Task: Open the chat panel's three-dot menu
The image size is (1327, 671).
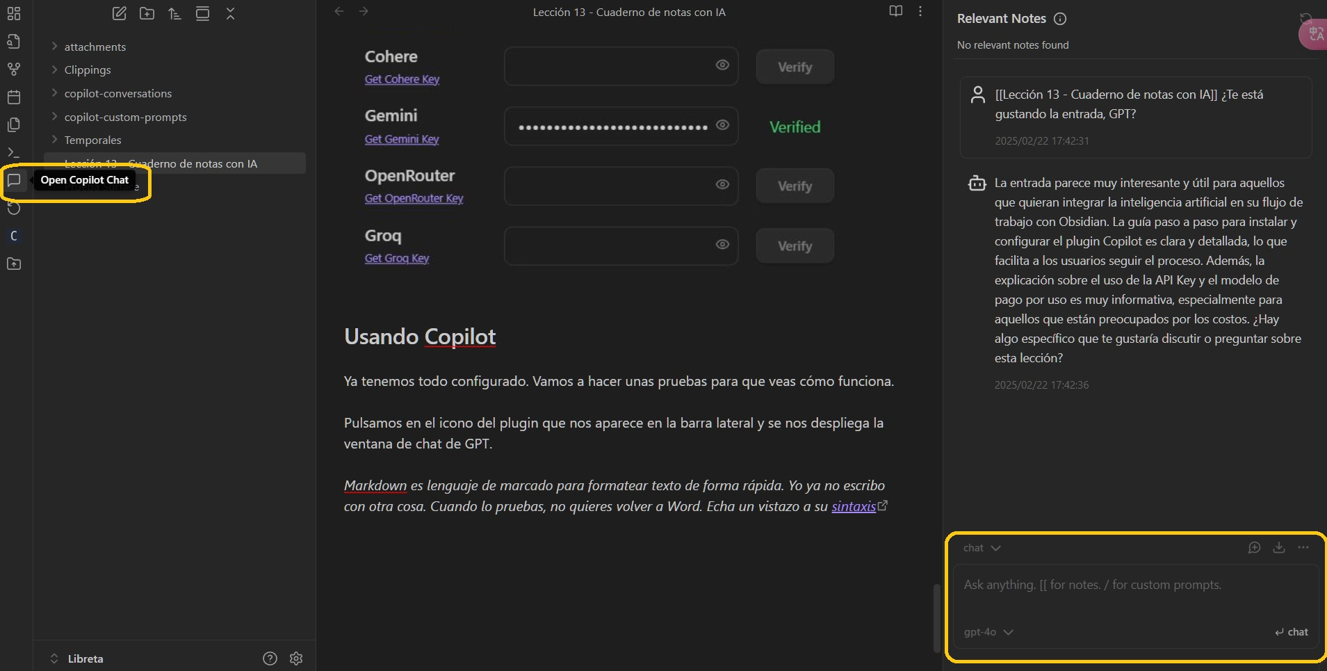Action: click(1303, 548)
